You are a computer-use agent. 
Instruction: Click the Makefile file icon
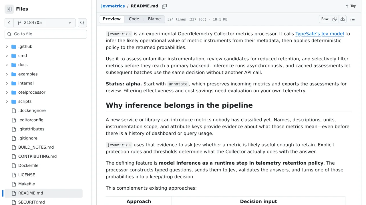point(14,184)
